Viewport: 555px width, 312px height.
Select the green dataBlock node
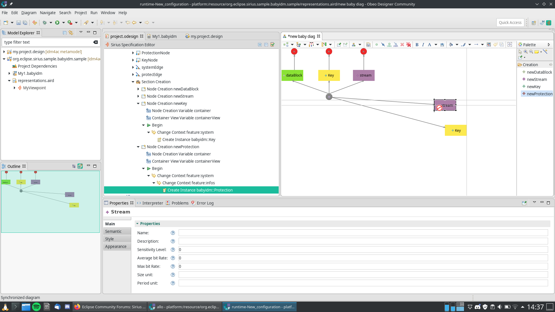click(292, 75)
